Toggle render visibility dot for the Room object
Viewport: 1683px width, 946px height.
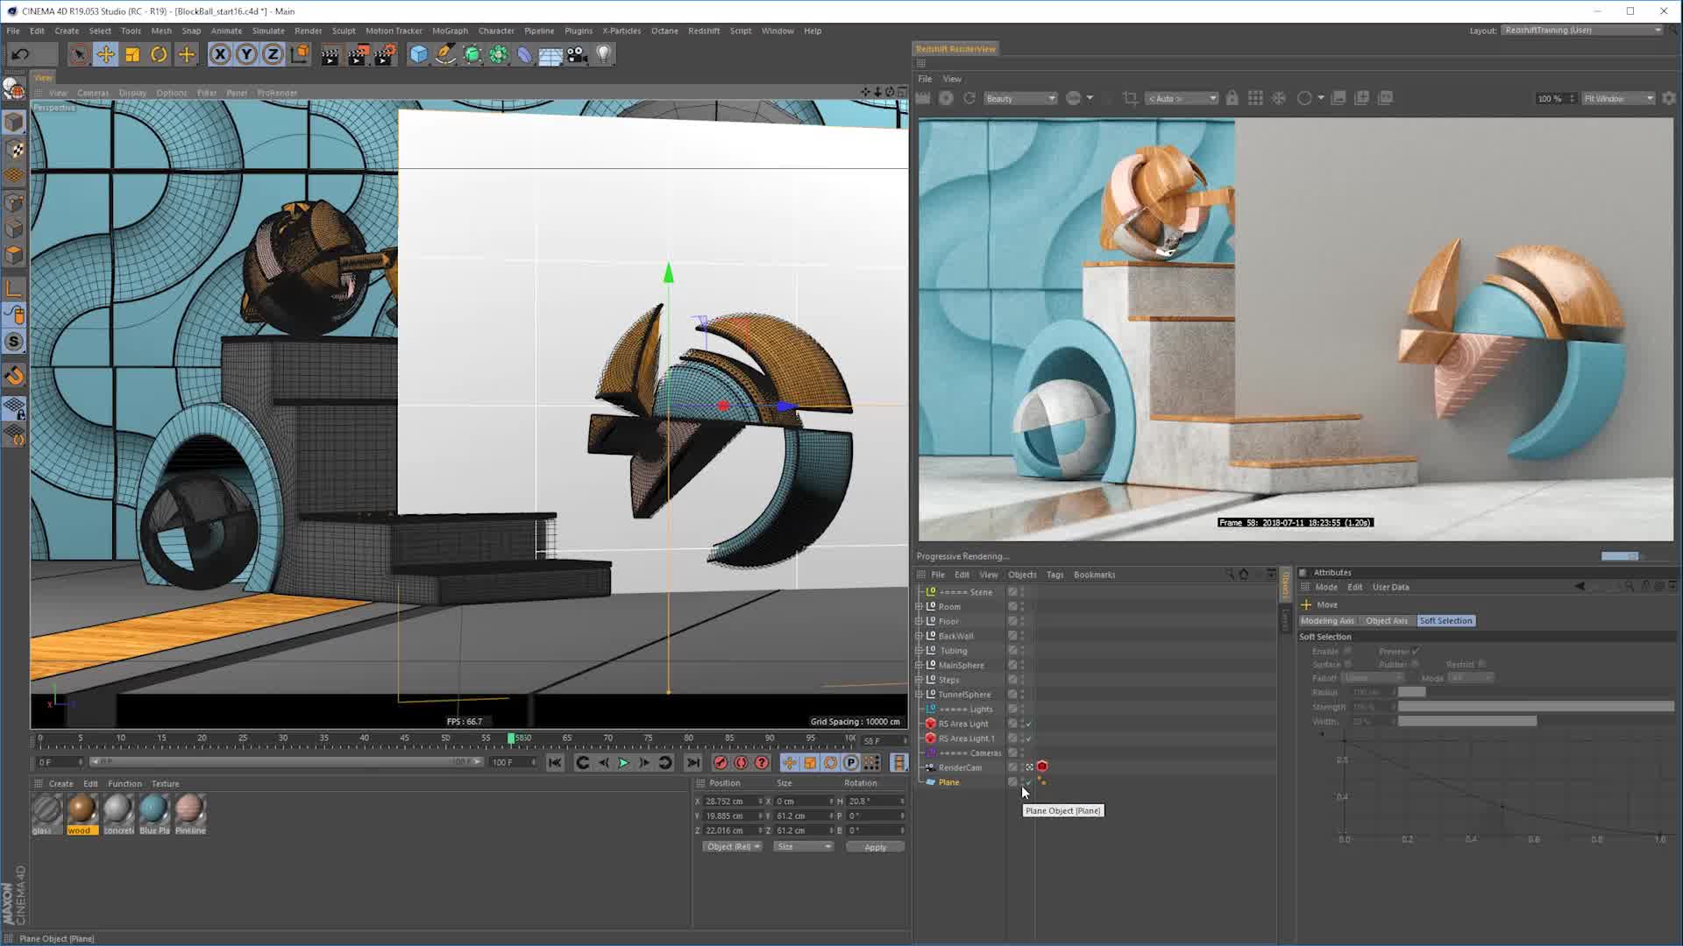click(x=1022, y=609)
